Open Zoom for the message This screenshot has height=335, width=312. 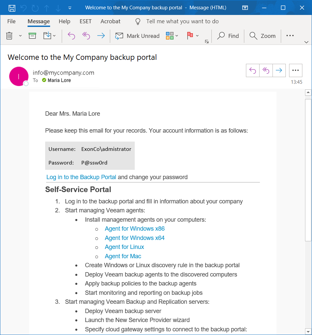[x=263, y=36]
